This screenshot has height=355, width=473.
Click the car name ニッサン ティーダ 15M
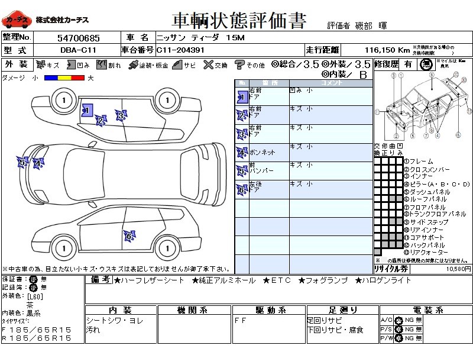coord(200,38)
